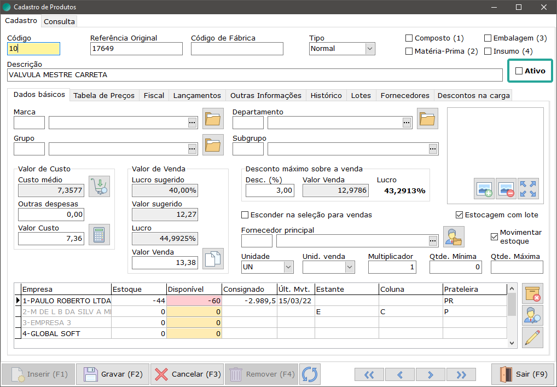Open the Consulta tab
This screenshot has width=557, height=387.
[59, 21]
